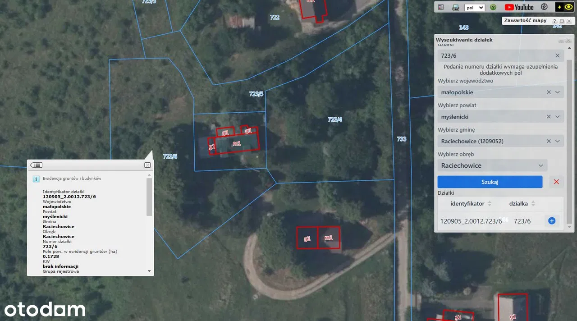Click the red X clear search button
The height and width of the screenshot is (321, 577).
(x=556, y=182)
